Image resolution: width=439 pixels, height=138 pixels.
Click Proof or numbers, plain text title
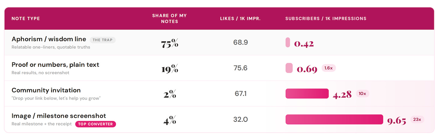pos(55,65)
